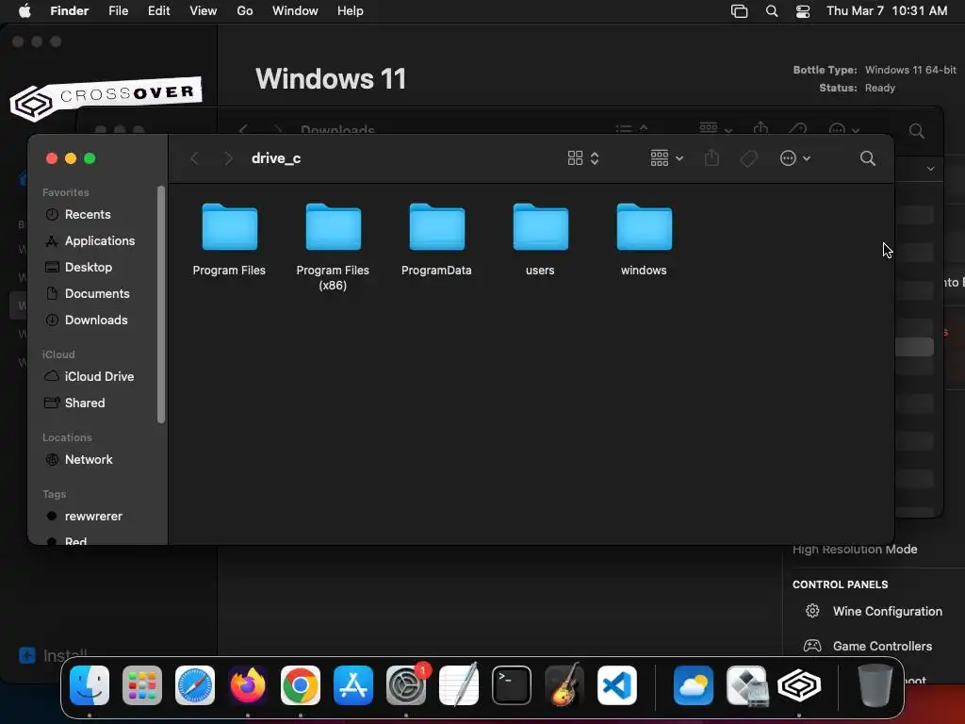
Task: Open the Edit menu
Action: [x=158, y=11]
